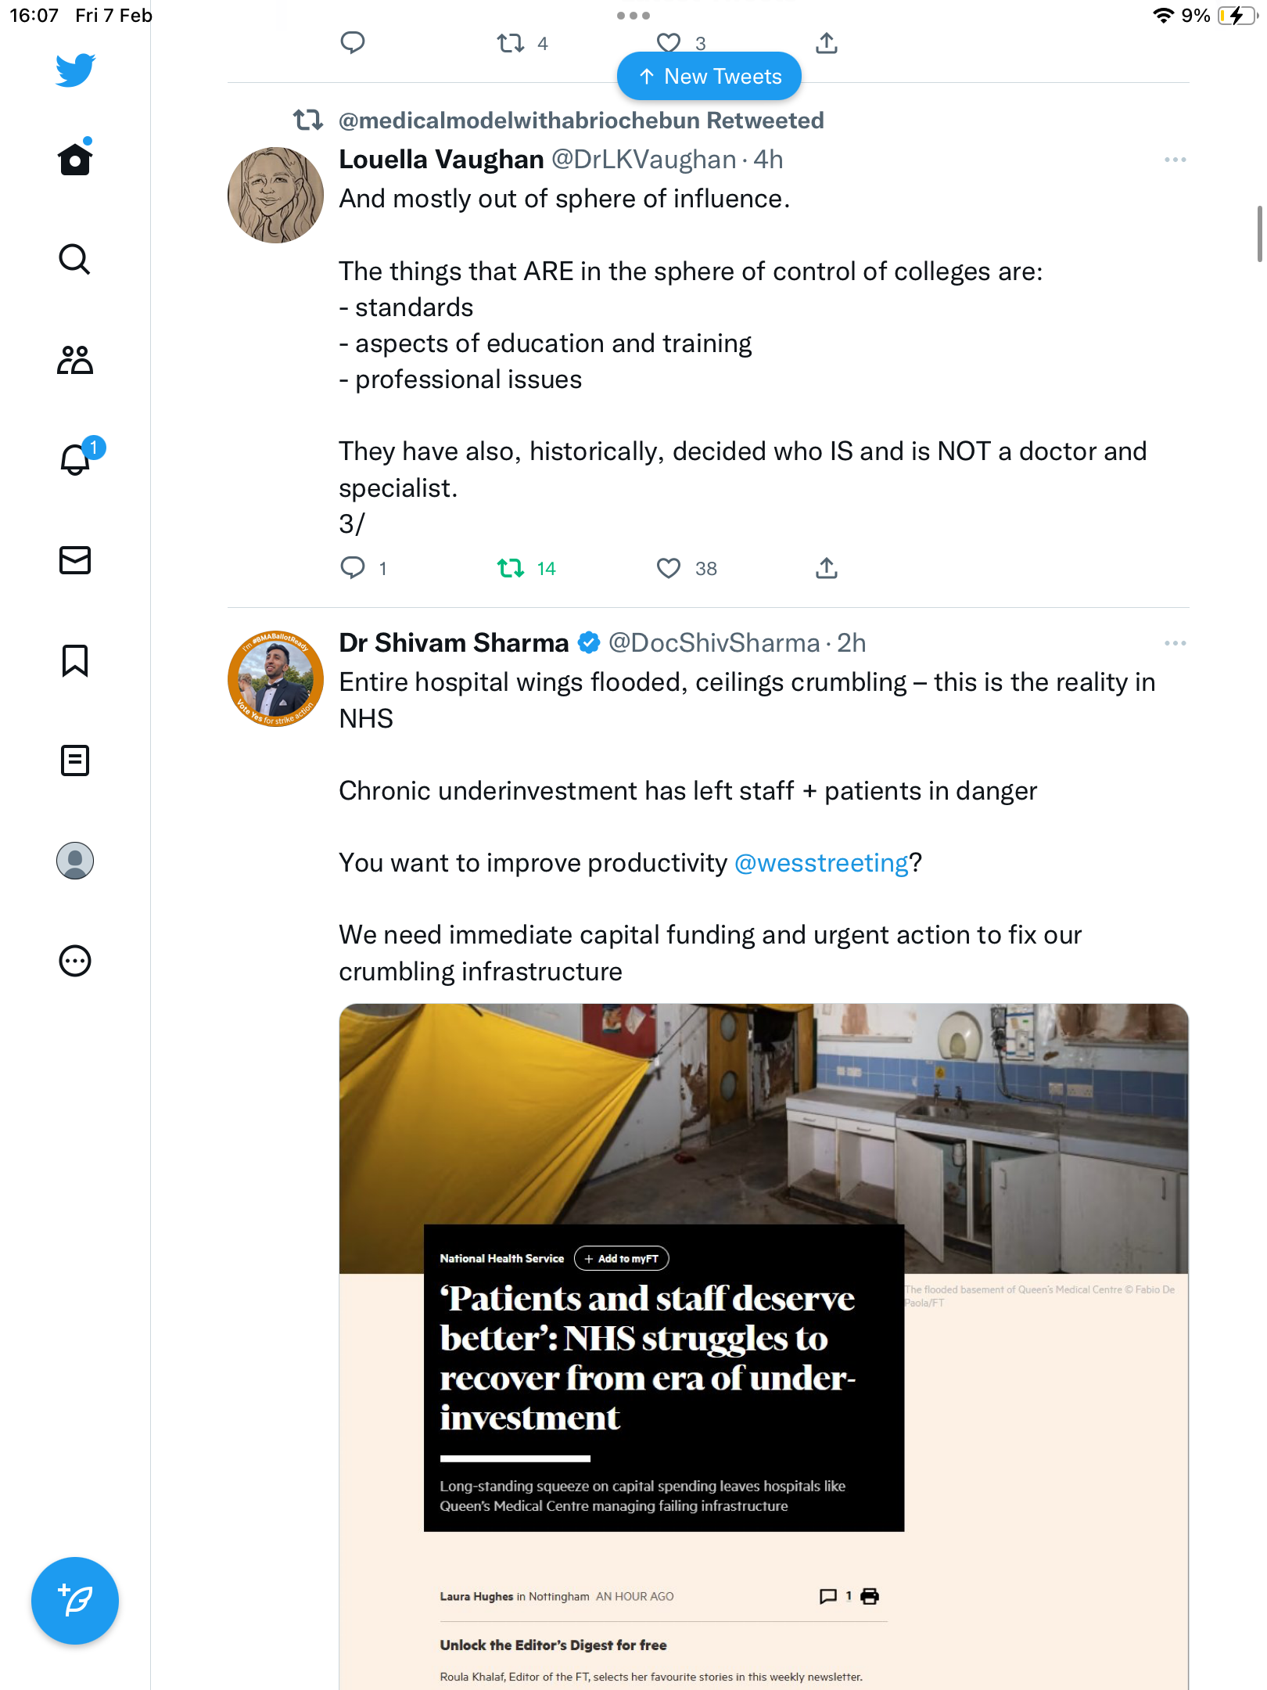Open Bookmarks icon in sidebar
This screenshot has height=1690, width=1267.
click(75, 660)
